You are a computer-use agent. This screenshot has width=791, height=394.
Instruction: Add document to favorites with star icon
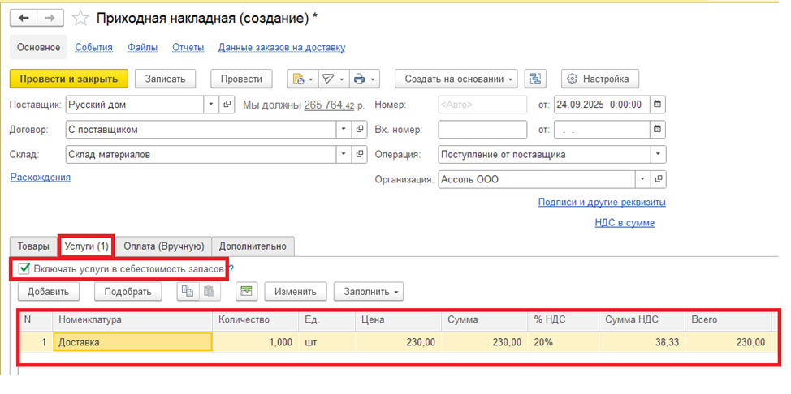(80, 19)
